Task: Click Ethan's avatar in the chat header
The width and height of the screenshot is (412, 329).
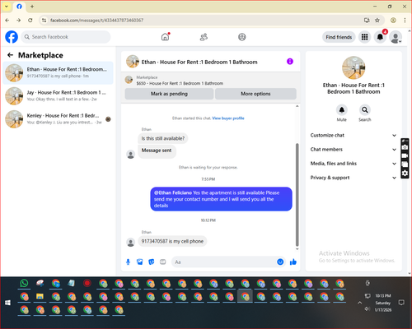Action: [x=133, y=62]
